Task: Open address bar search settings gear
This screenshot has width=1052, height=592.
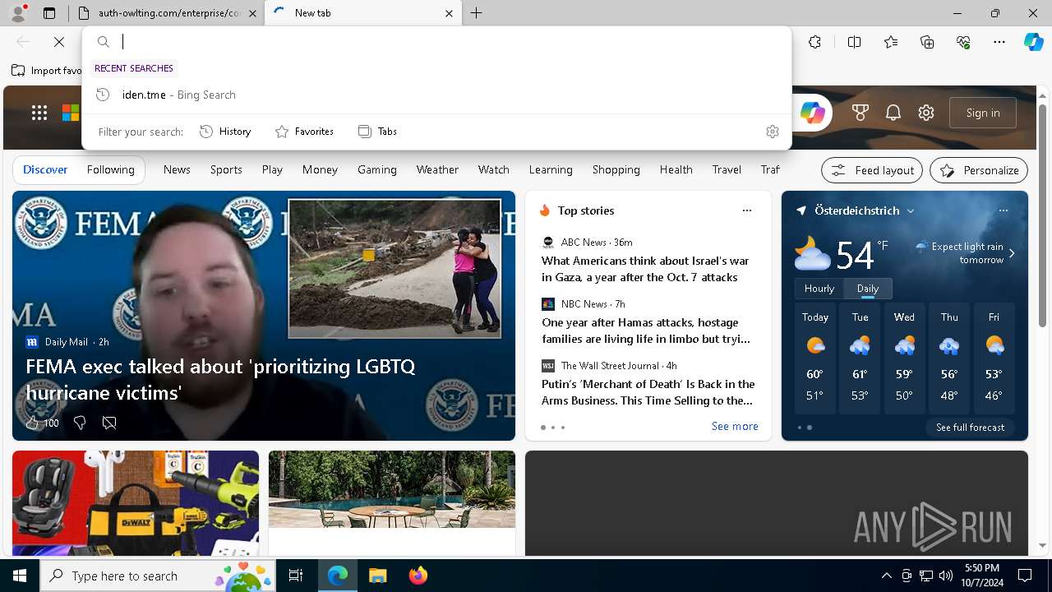Action: (772, 132)
